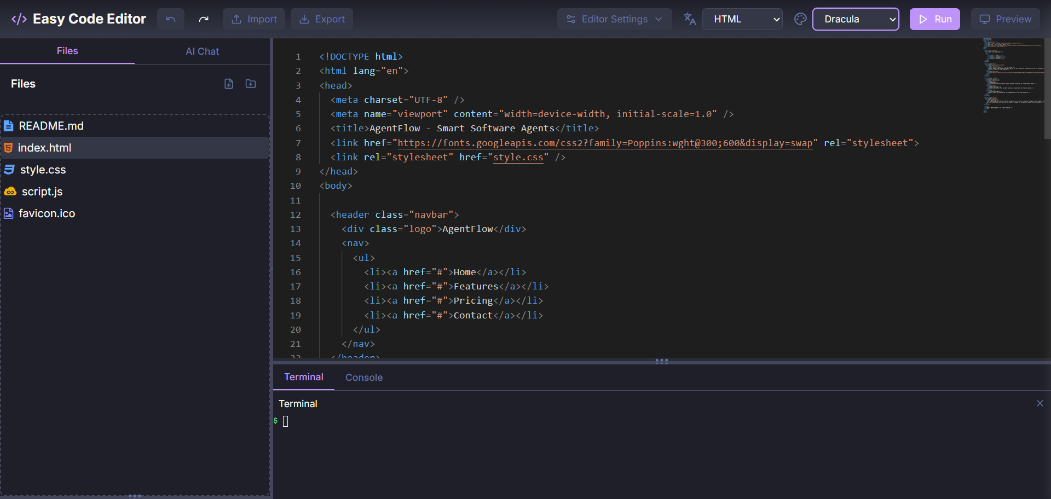Click the new folder icon

tap(251, 84)
